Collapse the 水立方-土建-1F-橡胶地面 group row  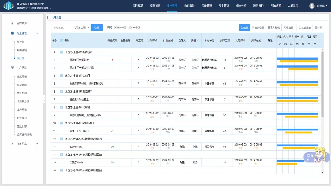[x=62, y=52]
